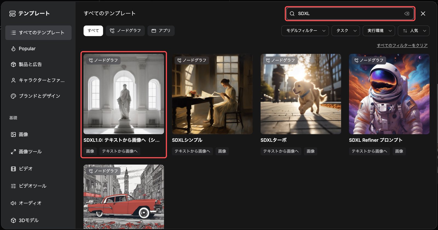Click SDXLターボ title text
Image resolution: width=438 pixels, height=230 pixels.
(273, 140)
